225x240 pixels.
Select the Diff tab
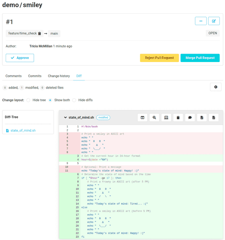(x=79, y=76)
